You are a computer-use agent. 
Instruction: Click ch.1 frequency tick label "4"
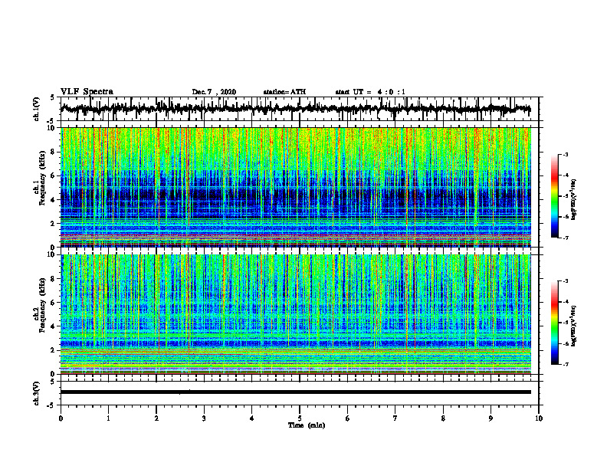coord(53,200)
